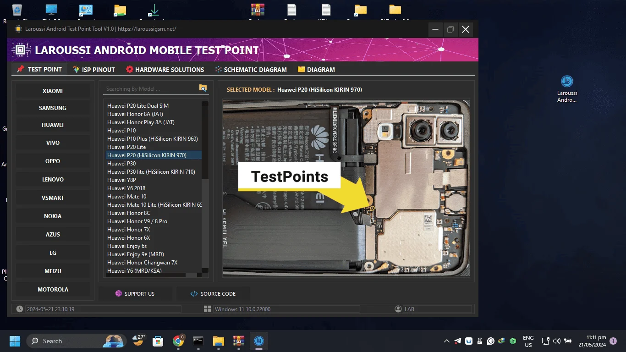Screen dimensions: 626x352
Task: Select Huawei P30 in model list
Action: tap(154, 163)
